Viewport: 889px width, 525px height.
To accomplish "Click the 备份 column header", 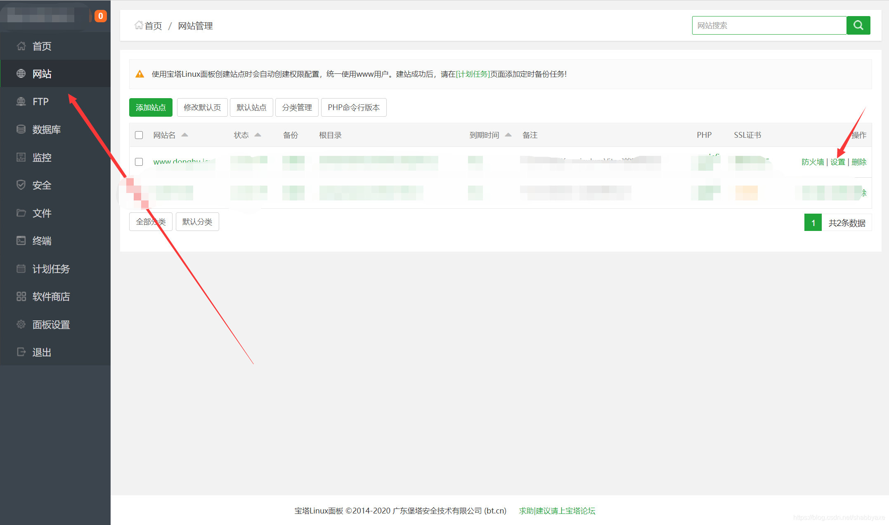I will [x=291, y=135].
